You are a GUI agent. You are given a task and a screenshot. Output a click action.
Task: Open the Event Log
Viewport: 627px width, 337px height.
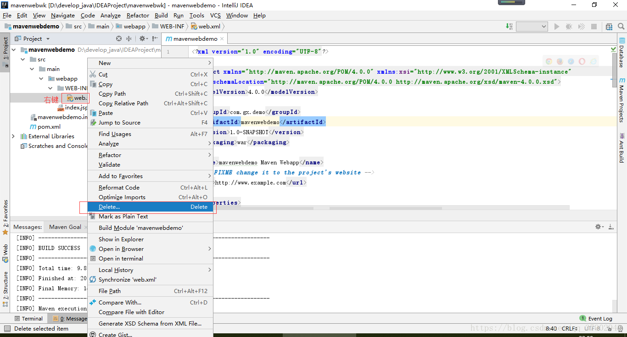click(596, 318)
